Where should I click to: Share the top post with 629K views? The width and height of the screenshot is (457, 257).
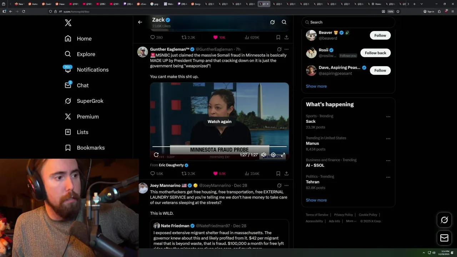pyautogui.click(x=286, y=37)
